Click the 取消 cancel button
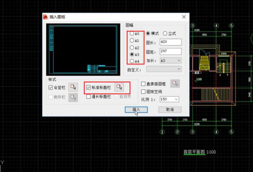 (x=170, y=110)
